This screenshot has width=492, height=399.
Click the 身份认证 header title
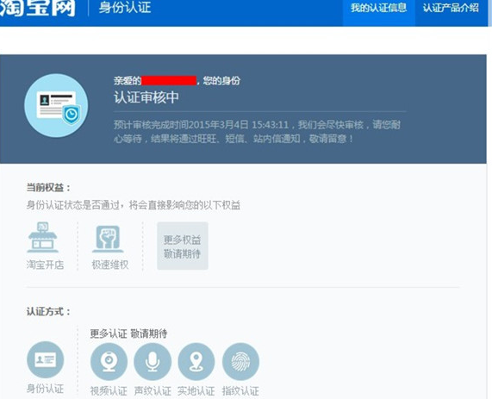[125, 8]
